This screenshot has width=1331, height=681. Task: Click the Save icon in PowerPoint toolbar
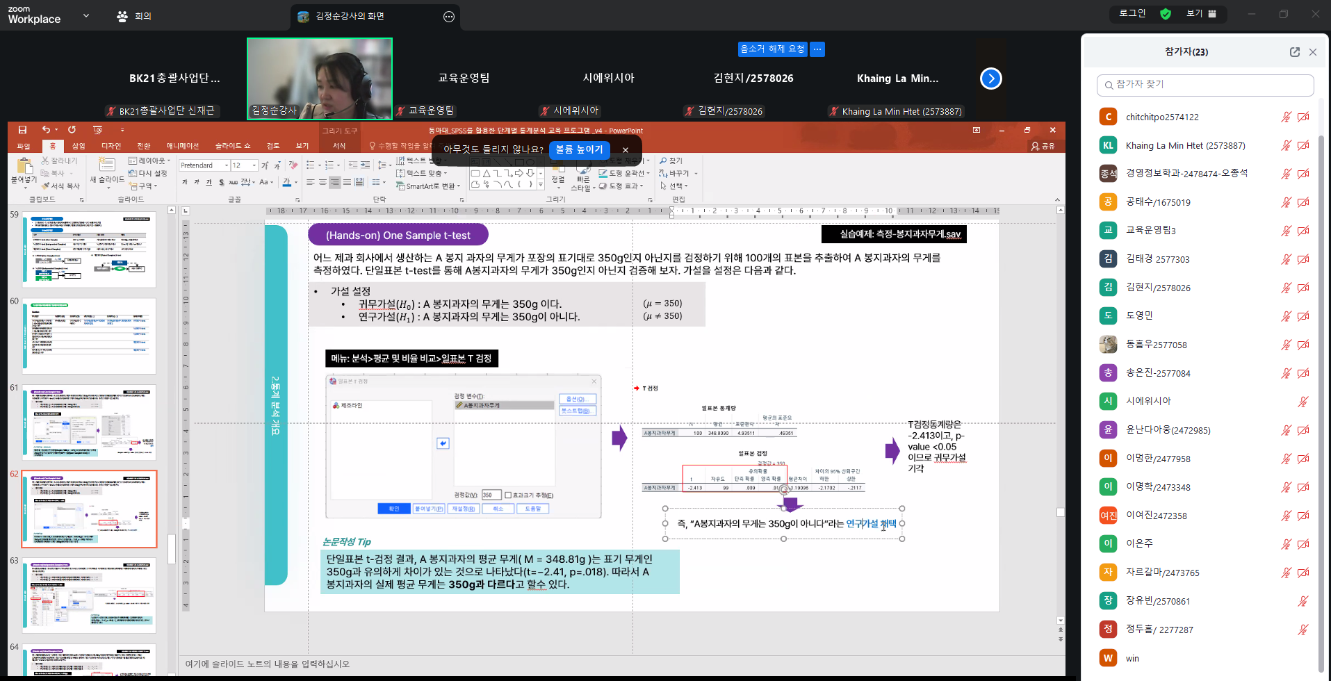(x=22, y=130)
